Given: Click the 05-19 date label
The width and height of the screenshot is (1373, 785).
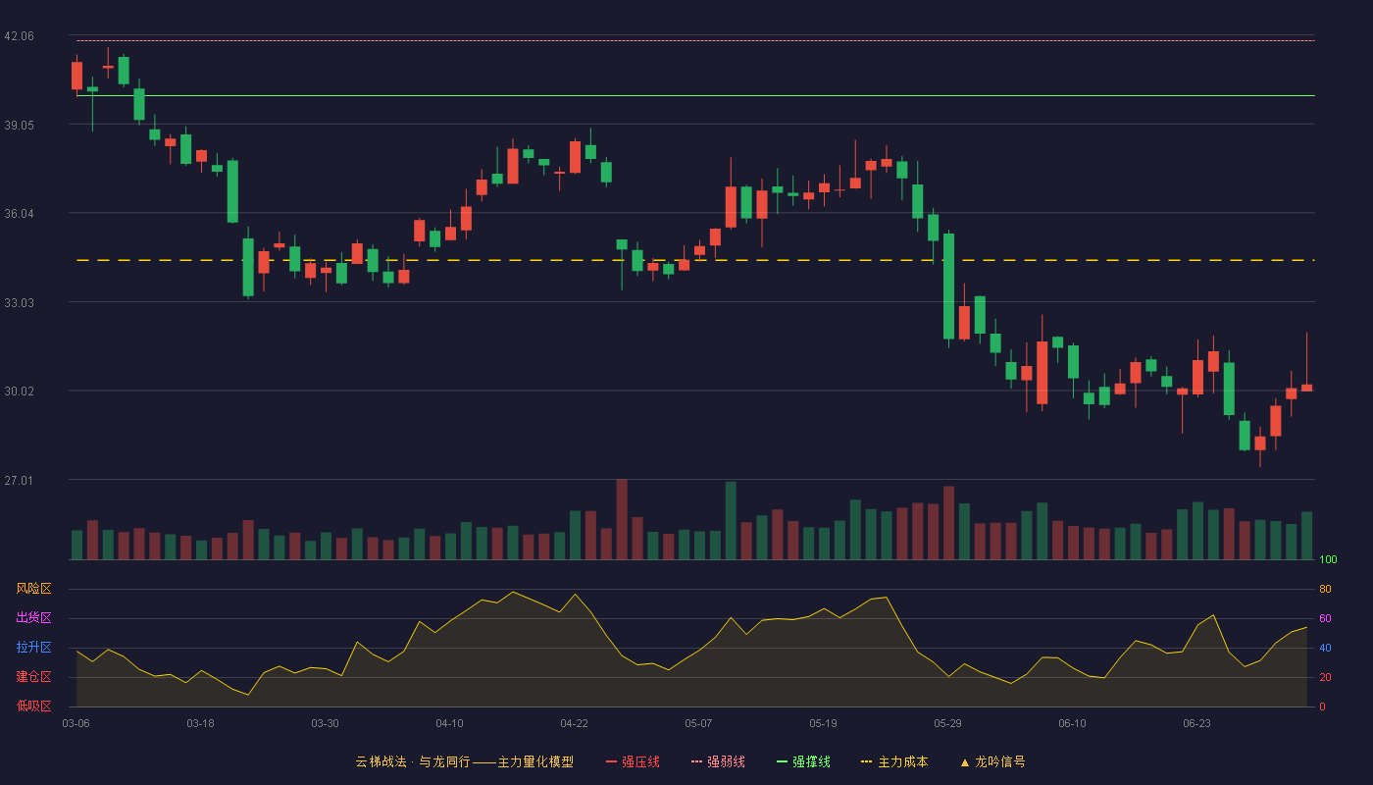Looking at the screenshot, I should click(x=823, y=723).
